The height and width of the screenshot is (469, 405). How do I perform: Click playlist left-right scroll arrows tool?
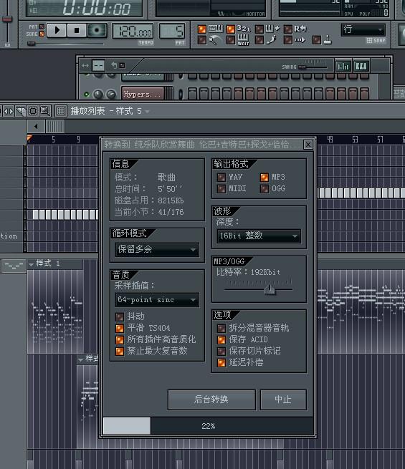coord(9,111)
